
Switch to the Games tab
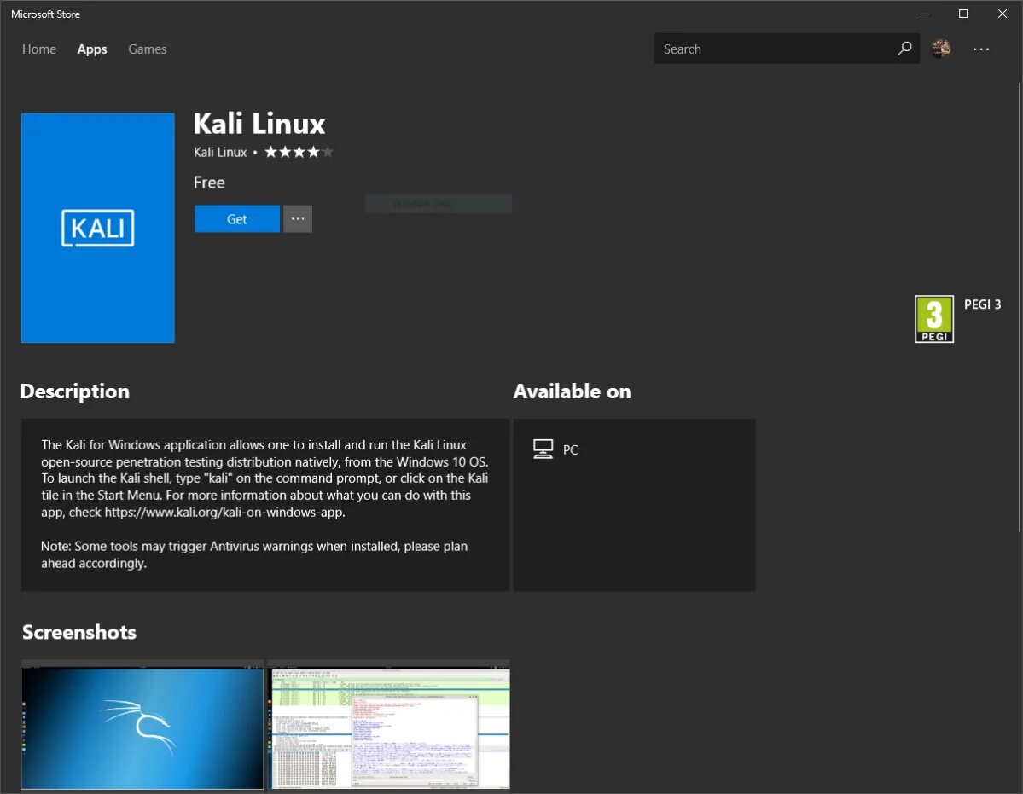pos(148,49)
